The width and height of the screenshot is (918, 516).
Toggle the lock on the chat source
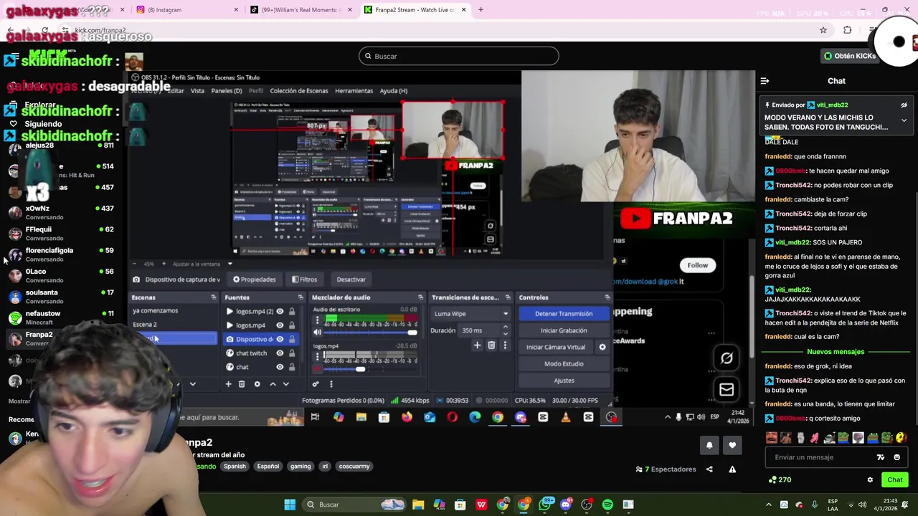pos(291,367)
